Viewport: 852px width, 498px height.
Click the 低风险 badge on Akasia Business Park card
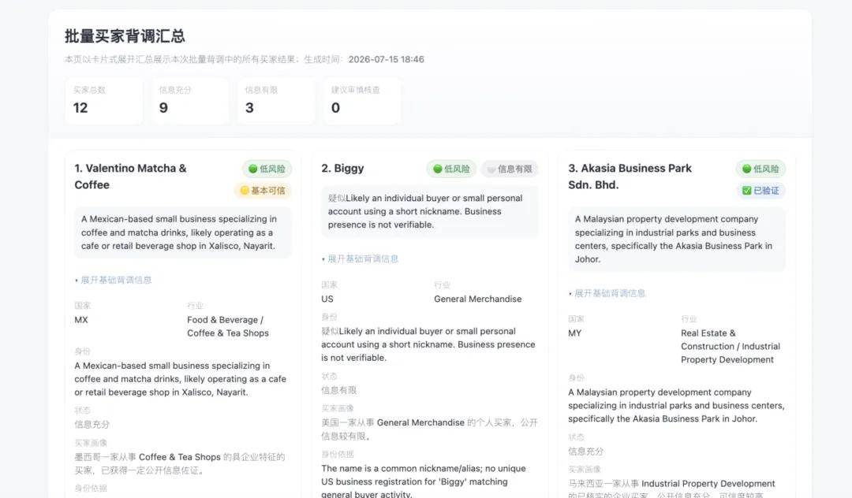(x=760, y=169)
